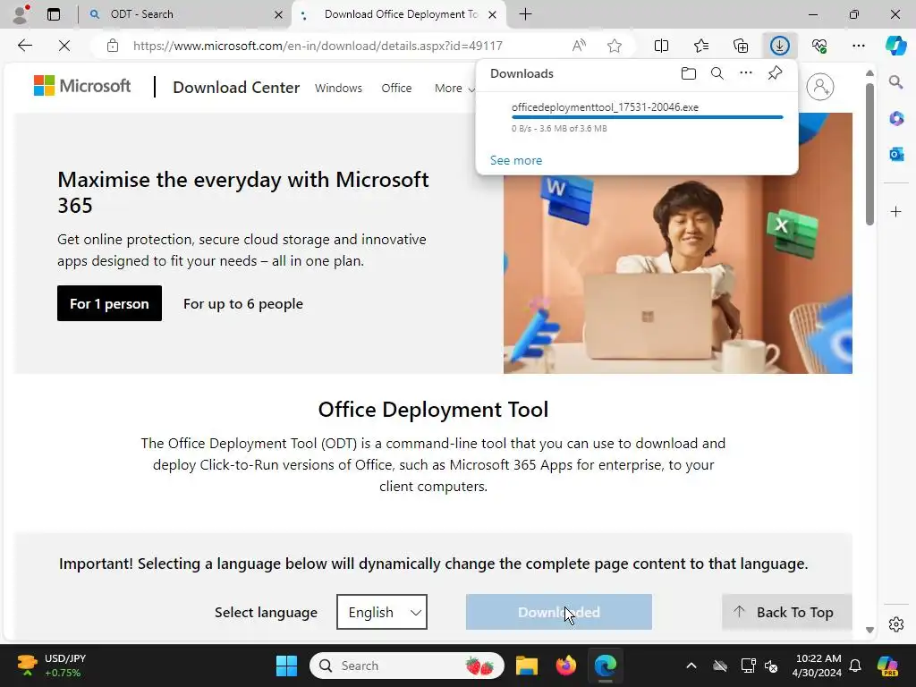Open the Windows Start menu
916x687 pixels.
[286, 666]
